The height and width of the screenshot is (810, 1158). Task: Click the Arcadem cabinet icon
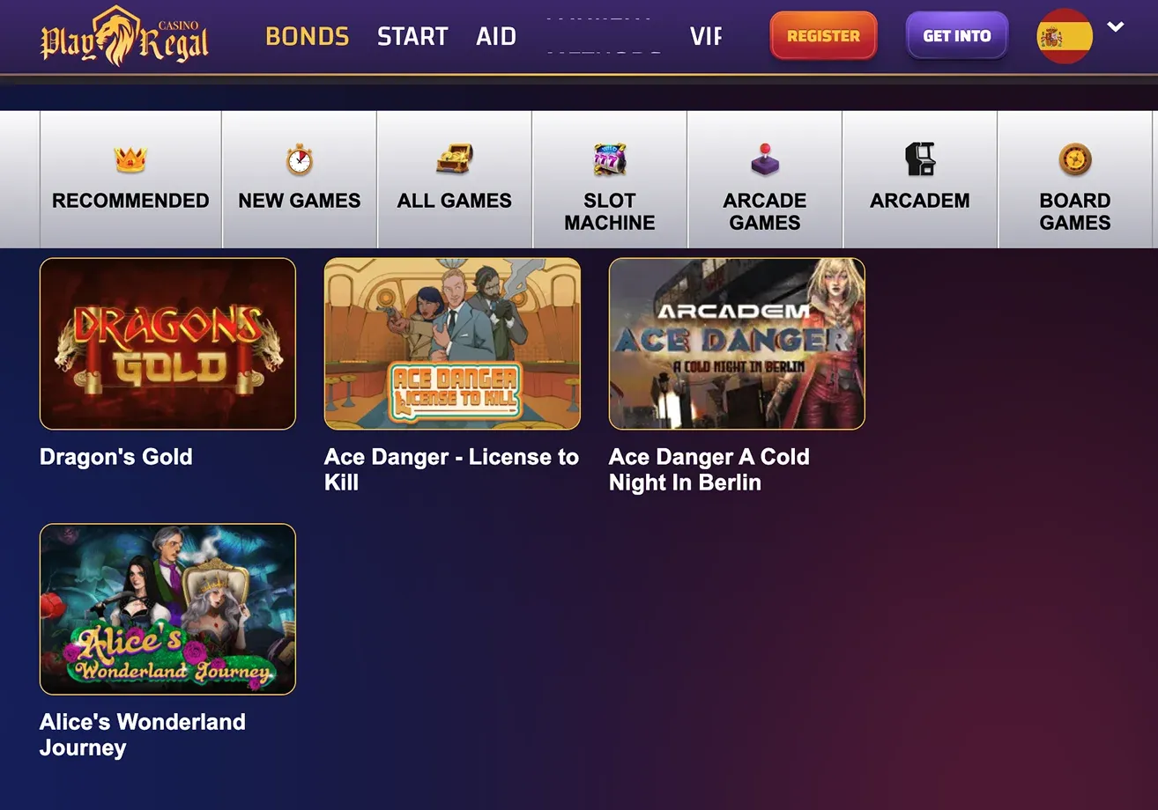pyautogui.click(x=920, y=160)
